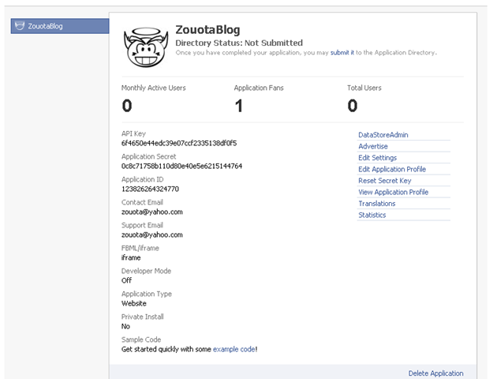Click the API Key value 6f4650e44edc39e07ccf2335138df0f5
The height and width of the screenshot is (379, 493).
coord(179,143)
